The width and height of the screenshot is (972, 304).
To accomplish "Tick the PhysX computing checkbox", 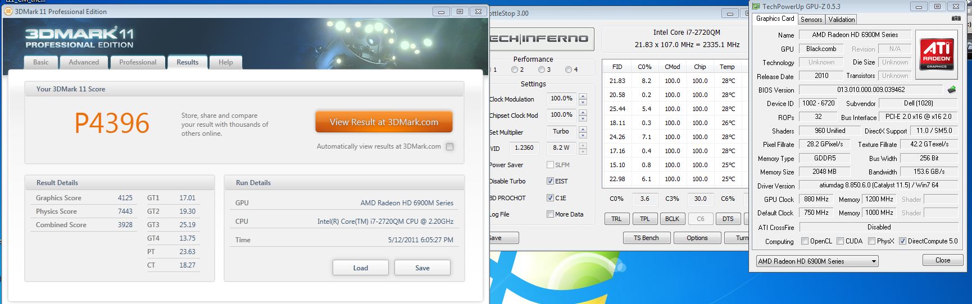I will 871,241.
